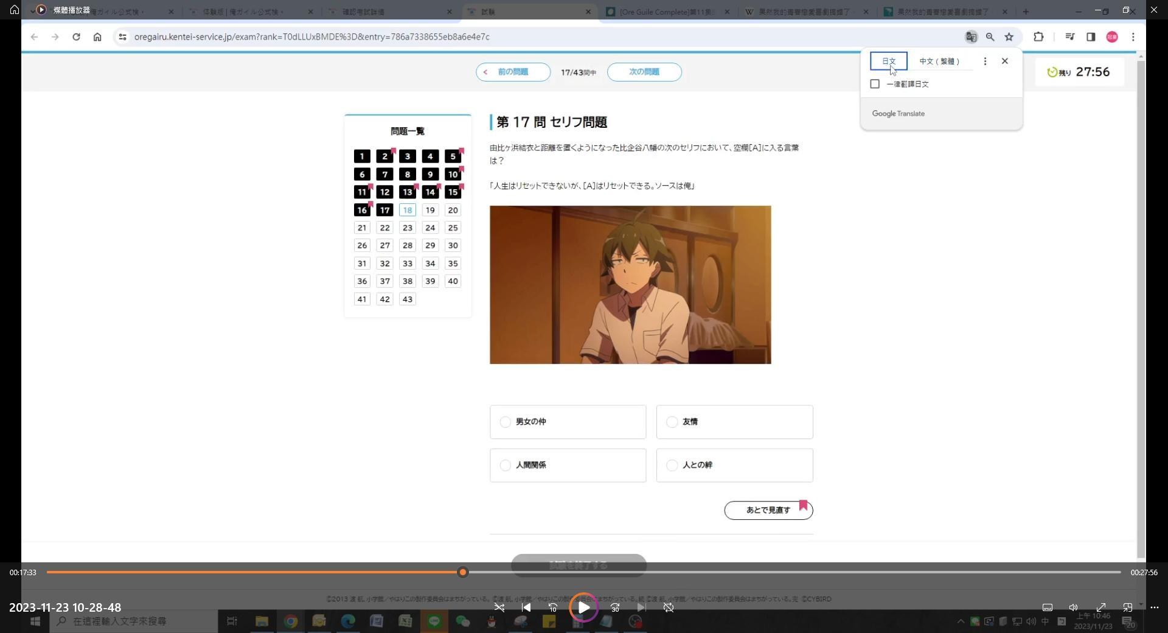Switch to Wikipedia 果然我的青春 tab
1168x633 pixels.
click(806, 12)
